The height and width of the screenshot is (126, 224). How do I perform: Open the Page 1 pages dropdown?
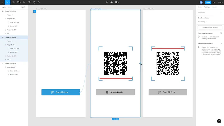point(23,7)
